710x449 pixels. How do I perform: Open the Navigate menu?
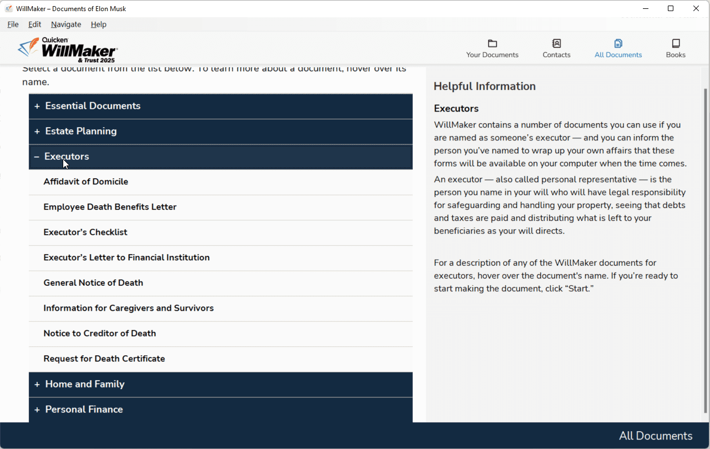point(66,24)
